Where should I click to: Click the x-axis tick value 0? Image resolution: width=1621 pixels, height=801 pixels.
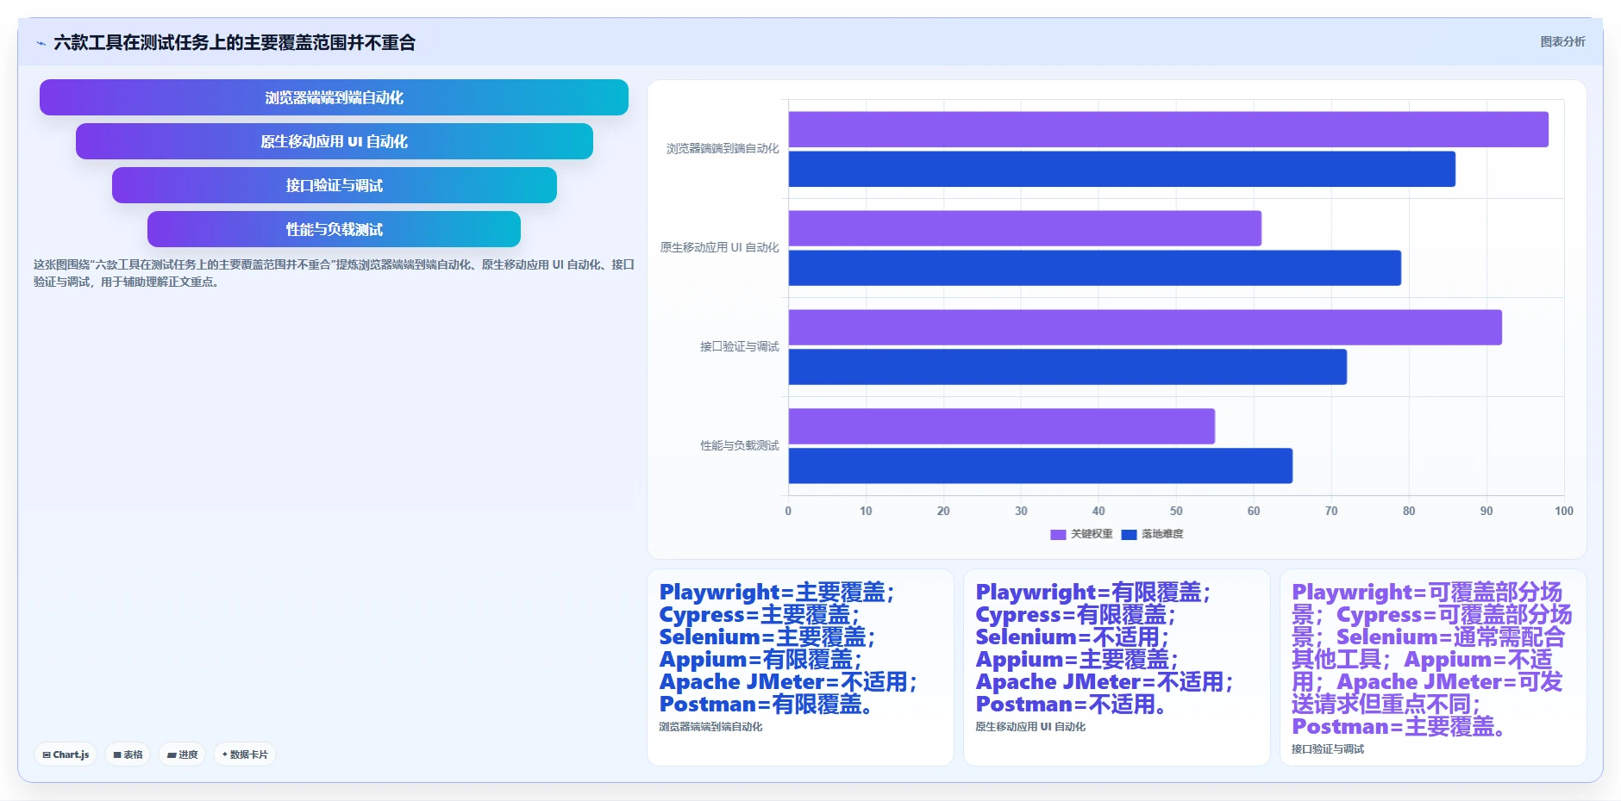(788, 511)
